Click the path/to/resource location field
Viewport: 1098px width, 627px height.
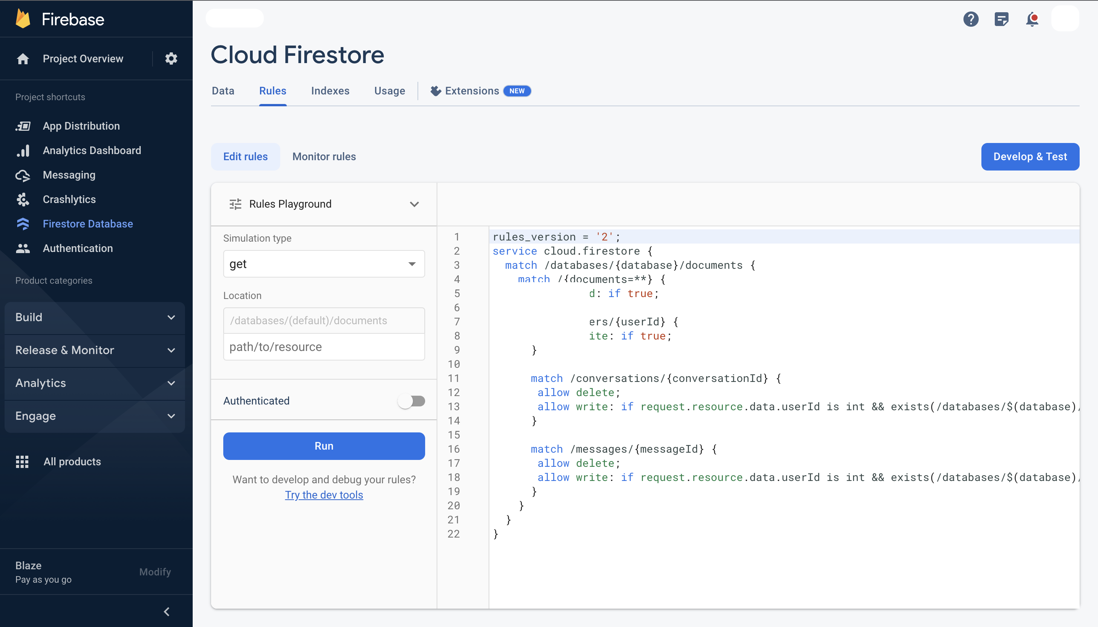(324, 347)
